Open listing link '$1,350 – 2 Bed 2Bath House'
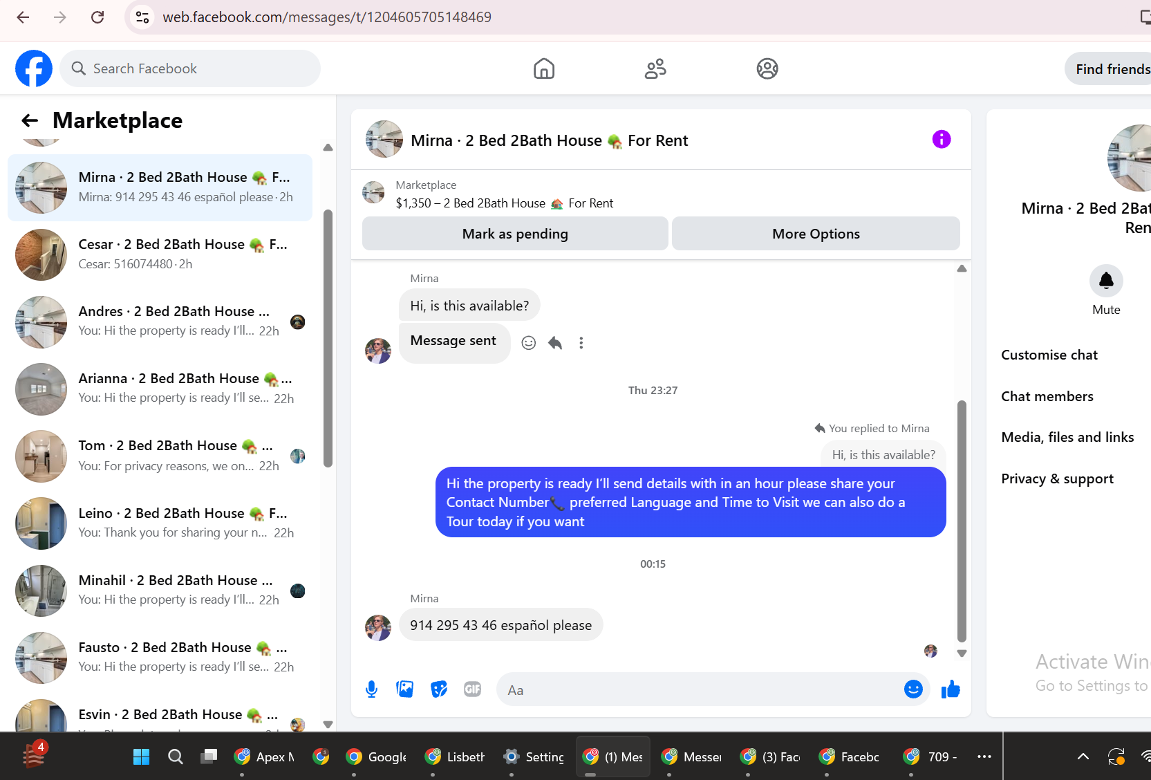Image resolution: width=1151 pixels, height=780 pixels. [505, 203]
